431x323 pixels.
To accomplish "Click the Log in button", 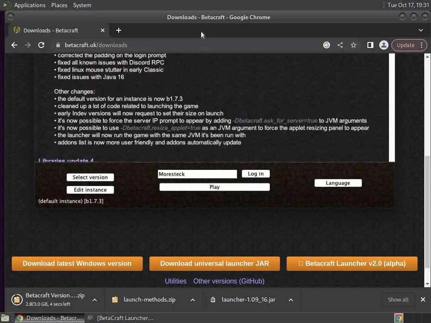I will tap(255, 174).
